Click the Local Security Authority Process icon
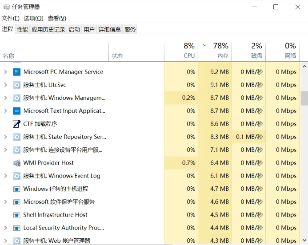Image resolution: width=308 pixels, height=245 pixels. pyautogui.click(x=17, y=228)
